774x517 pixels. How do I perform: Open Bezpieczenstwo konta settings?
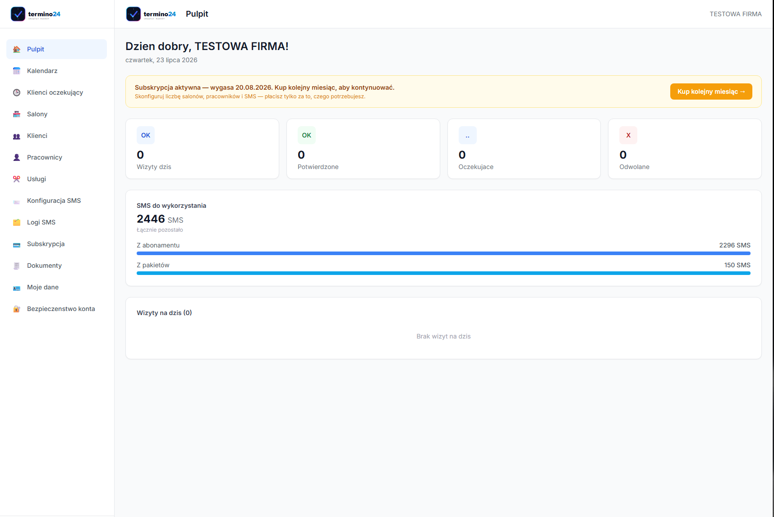[x=56, y=309]
